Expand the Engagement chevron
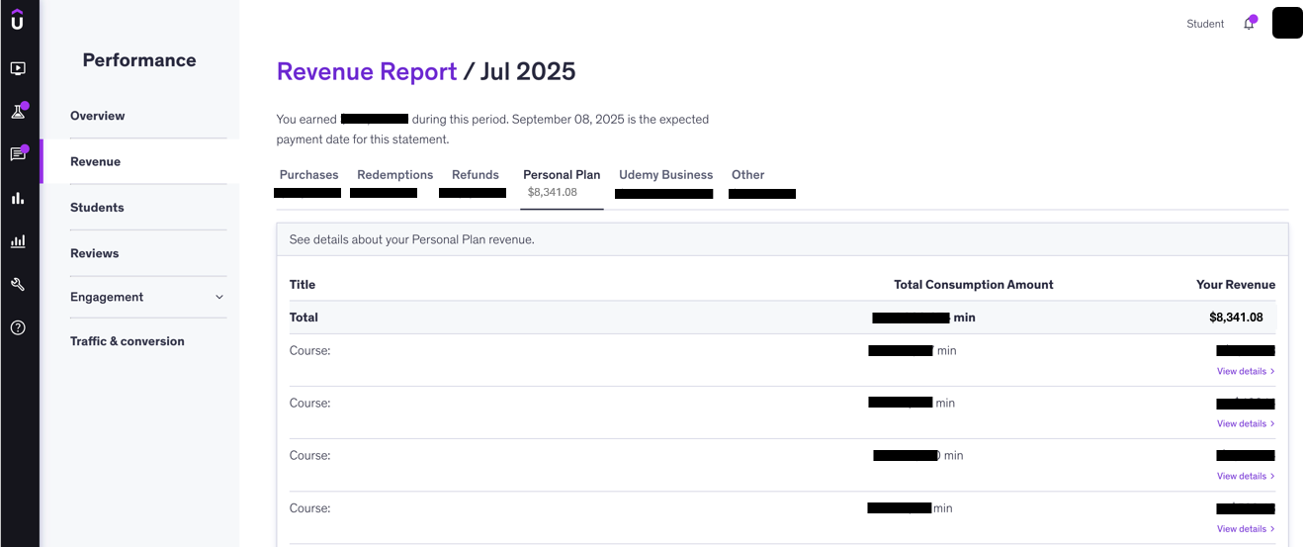Image resolution: width=1304 pixels, height=547 pixels. [219, 297]
